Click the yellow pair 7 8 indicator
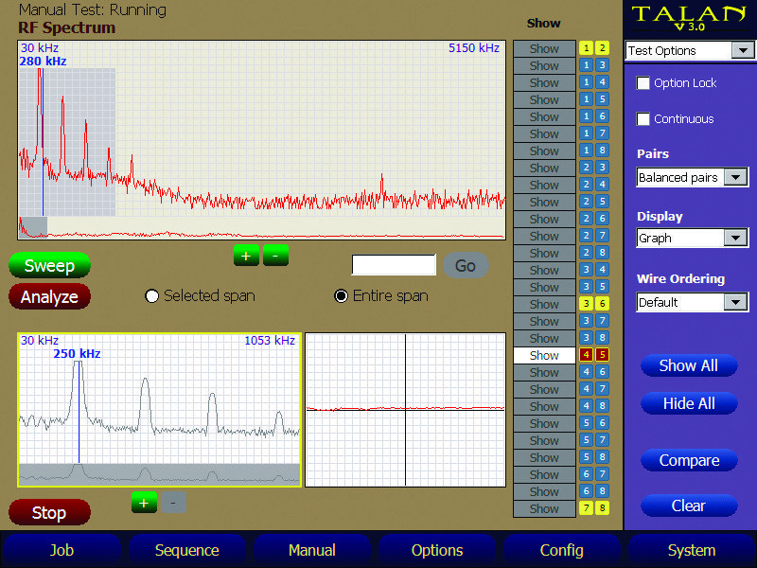The height and width of the screenshot is (568, 757). (594, 508)
